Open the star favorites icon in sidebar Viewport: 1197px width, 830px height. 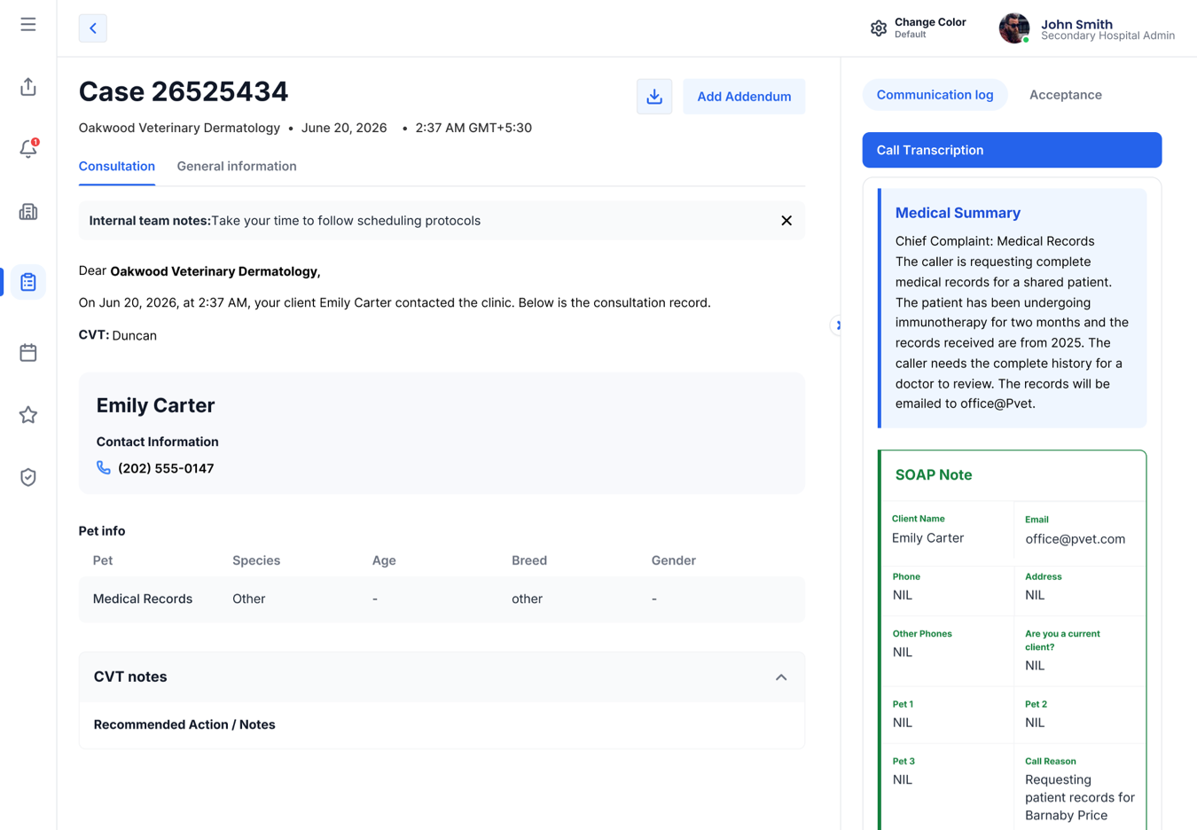[28, 415]
